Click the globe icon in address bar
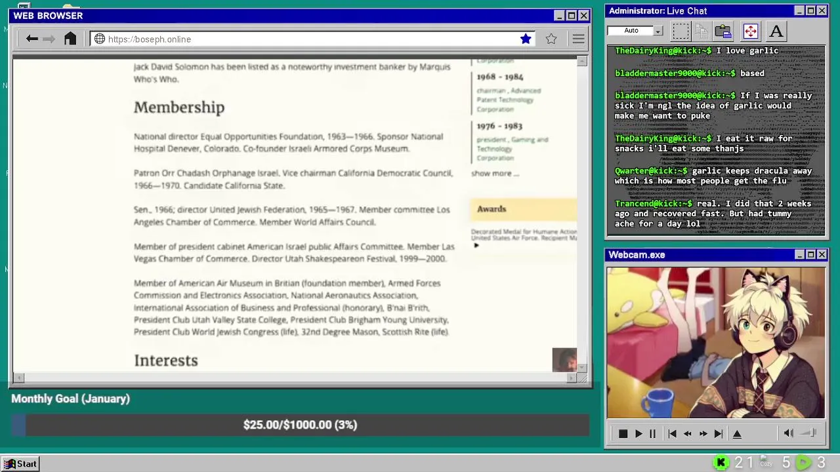Viewport: 840px width, 472px height. [x=100, y=39]
